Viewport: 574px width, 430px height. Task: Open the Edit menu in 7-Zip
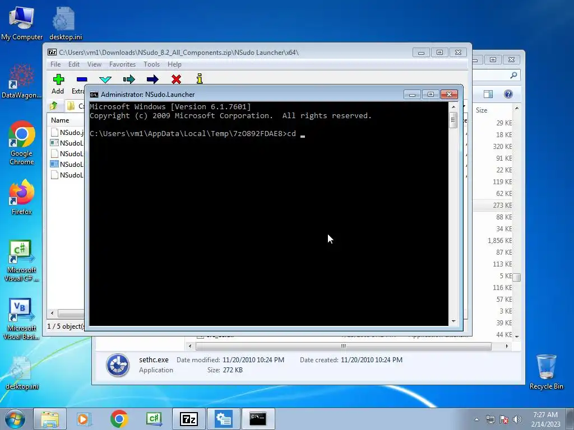pyautogui.click(x=73, y=64)
